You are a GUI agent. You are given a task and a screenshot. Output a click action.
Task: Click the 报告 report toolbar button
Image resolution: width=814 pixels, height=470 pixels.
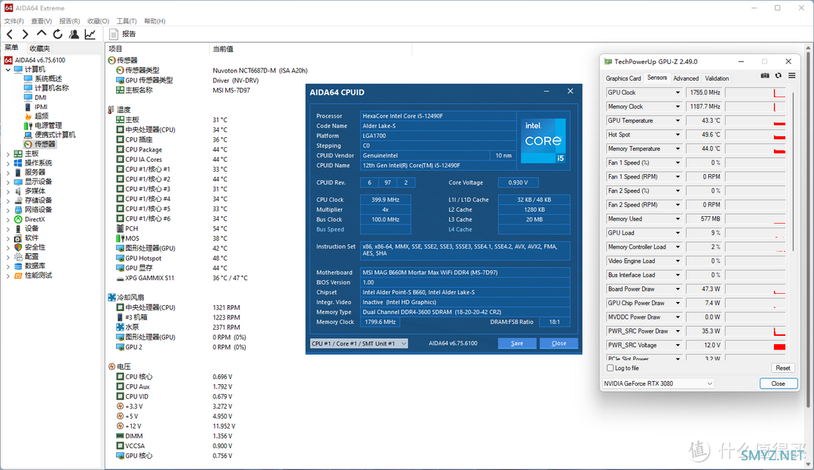click(123, 34)
